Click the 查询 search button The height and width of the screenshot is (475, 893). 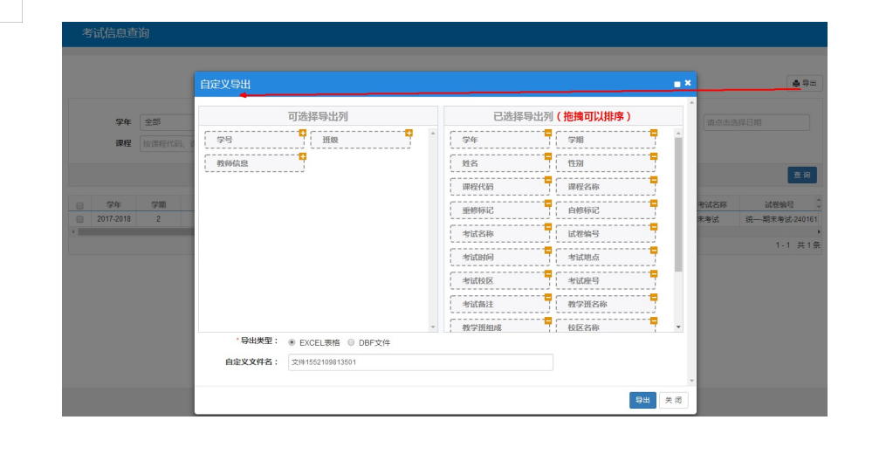point(802,176)
